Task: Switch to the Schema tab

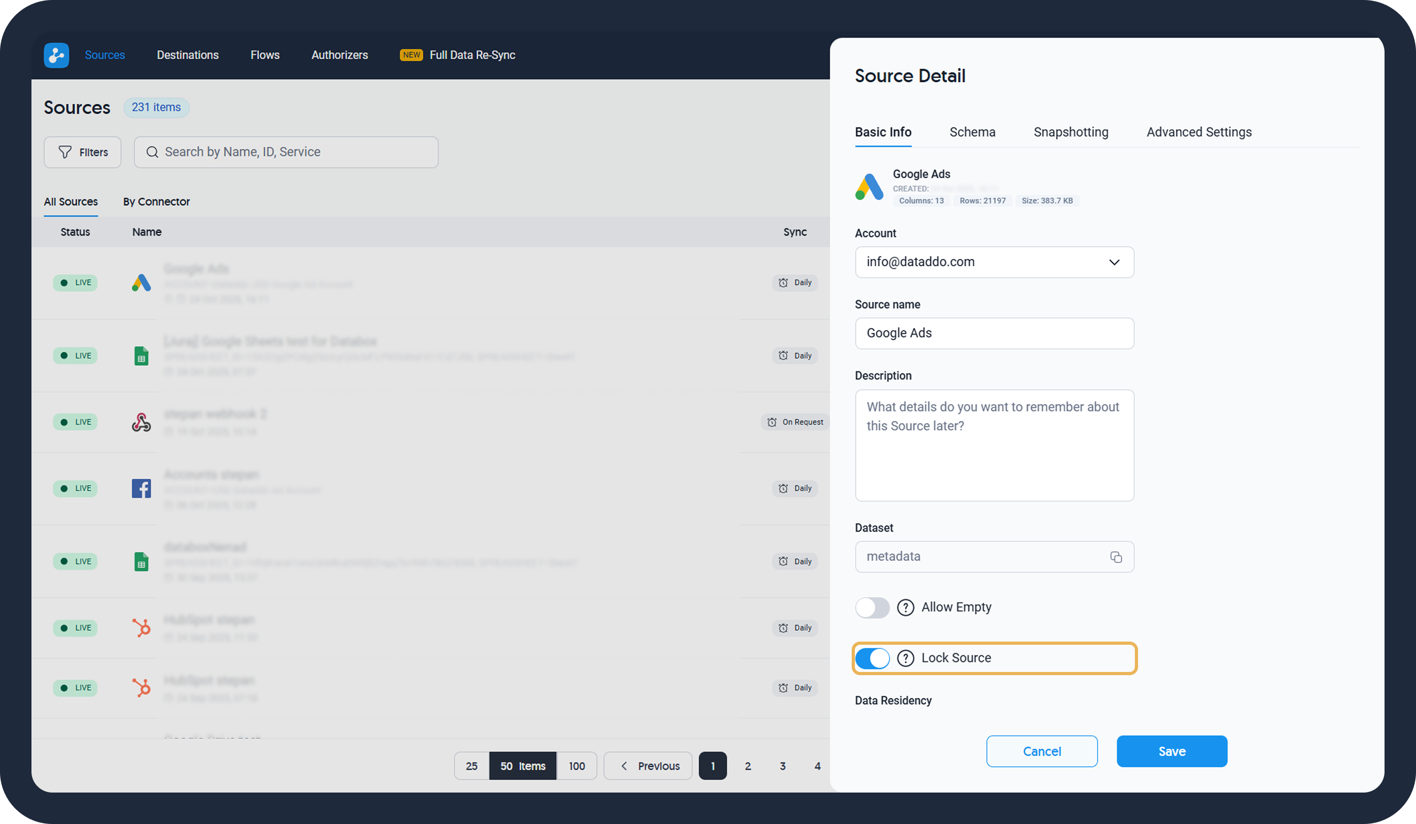Action: point(972,132)
